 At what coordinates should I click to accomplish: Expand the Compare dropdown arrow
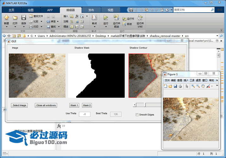41,21
